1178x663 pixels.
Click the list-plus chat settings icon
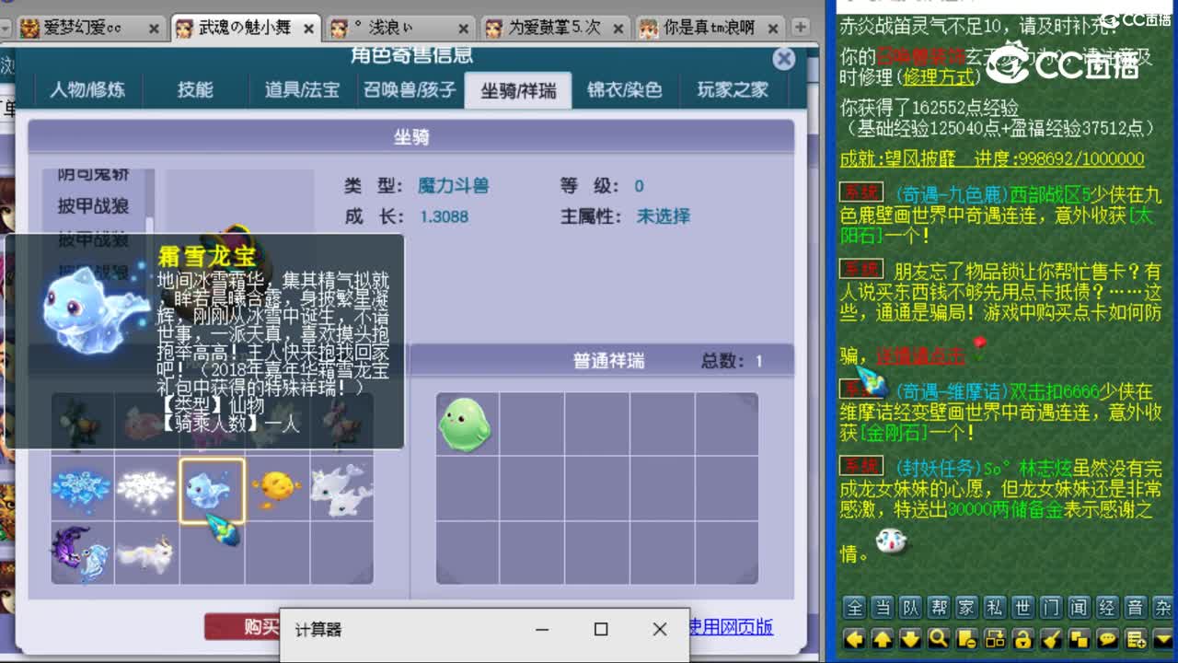click(1136, 638)
